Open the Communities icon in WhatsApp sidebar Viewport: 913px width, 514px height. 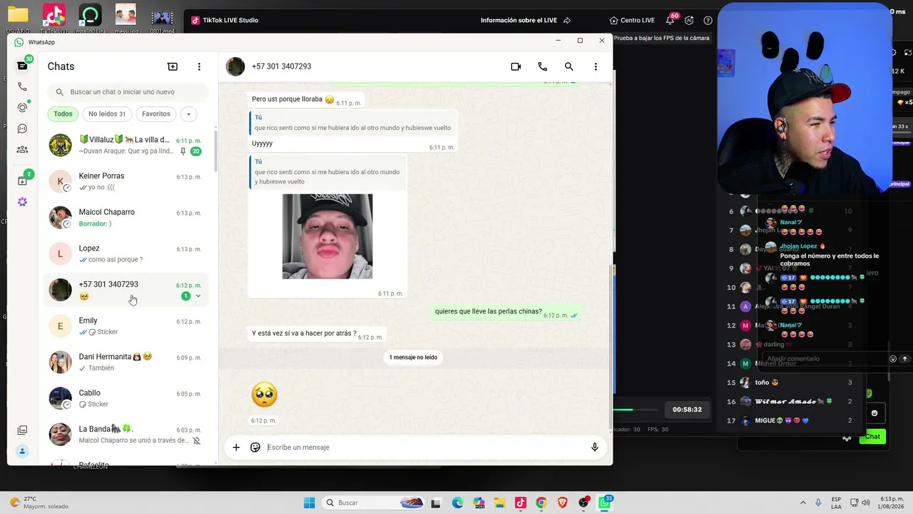(22, 149)
